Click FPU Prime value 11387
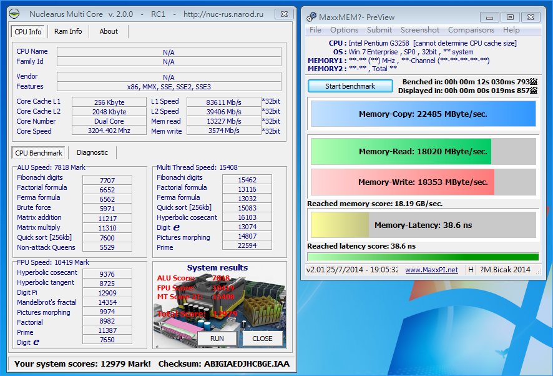Viewport: 553px width, 376px height. [x=107, y=330]
